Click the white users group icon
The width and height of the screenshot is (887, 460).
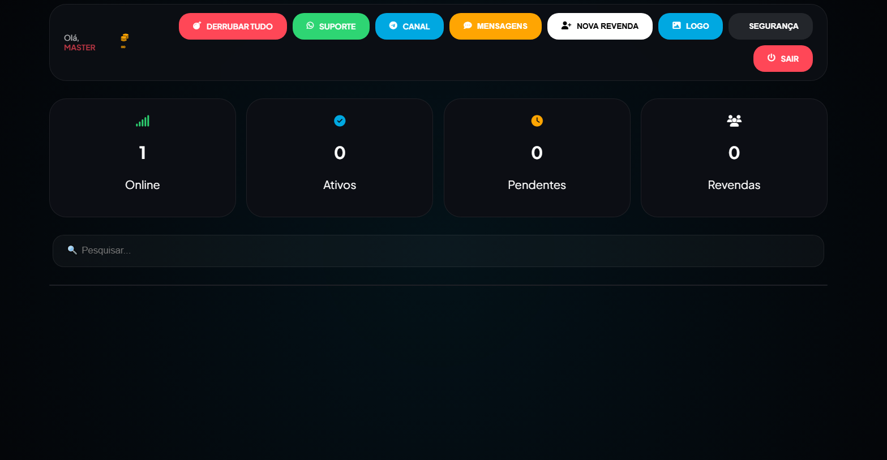point(734,121)
